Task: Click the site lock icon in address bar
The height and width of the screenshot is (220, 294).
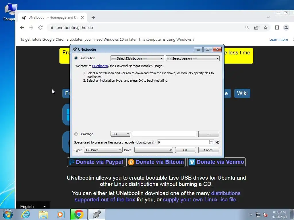Action: (x=52, y=27)
